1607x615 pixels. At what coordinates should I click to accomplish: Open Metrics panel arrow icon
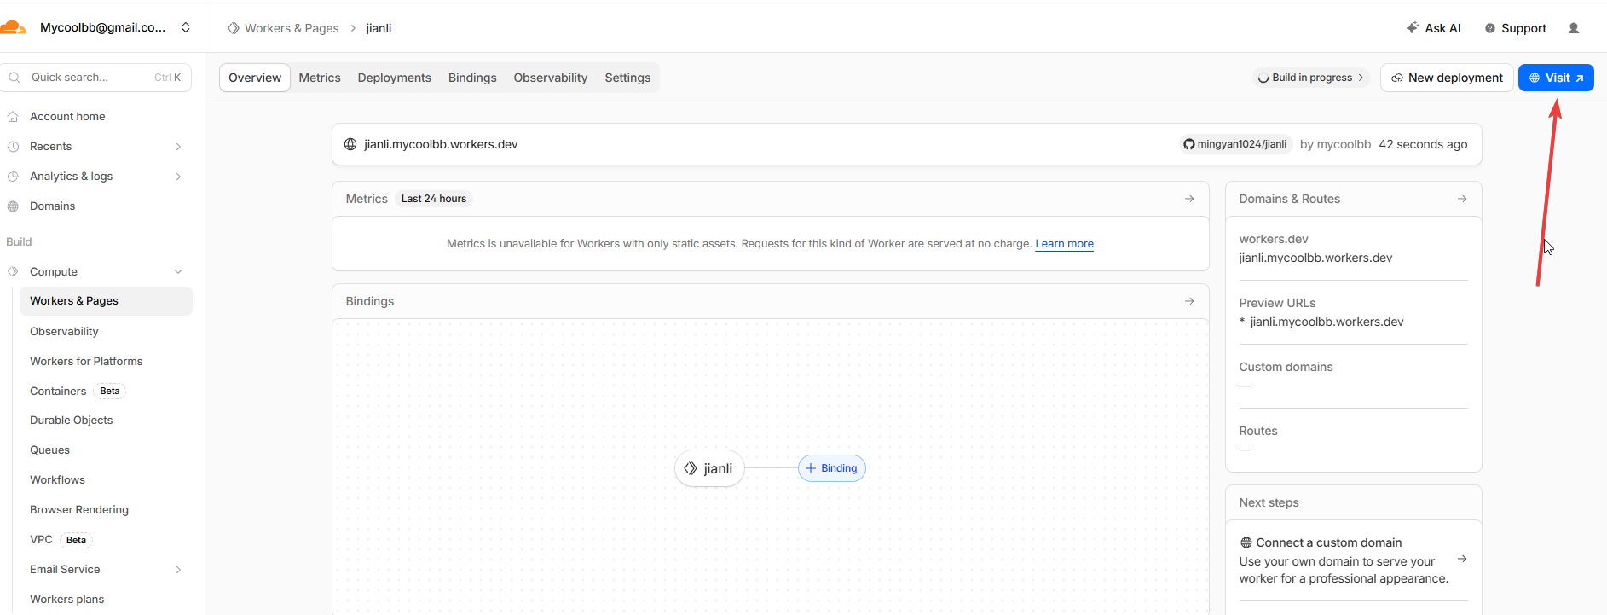coord(1189,199)
